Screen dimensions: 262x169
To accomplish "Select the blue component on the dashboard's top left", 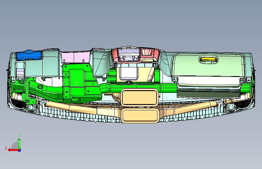I will pos(29,55).
